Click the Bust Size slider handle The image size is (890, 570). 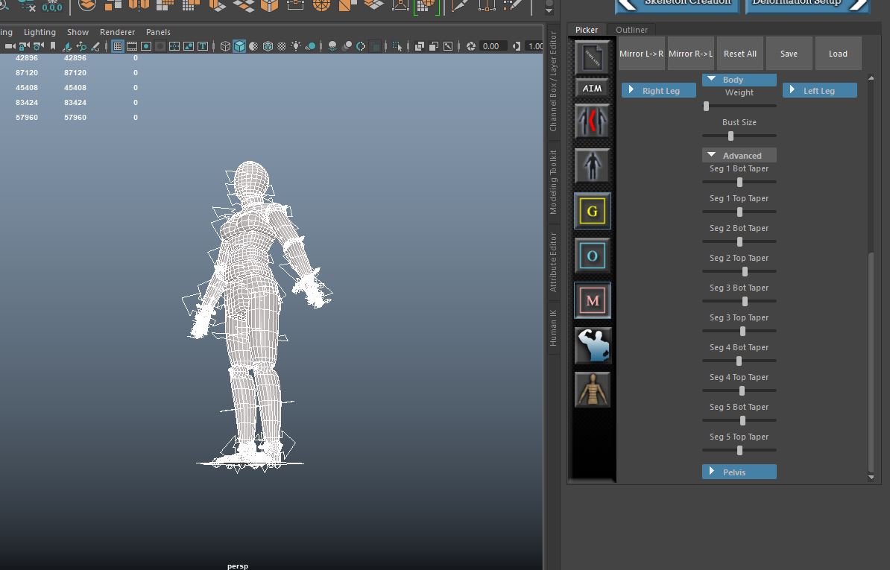(730, 136)
